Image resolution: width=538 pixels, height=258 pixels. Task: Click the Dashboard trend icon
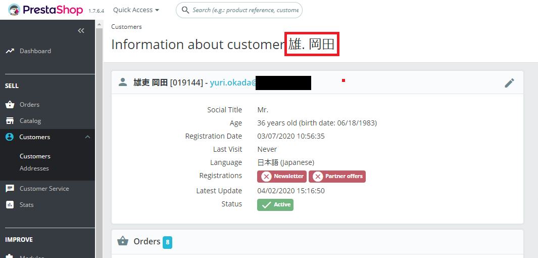(10, 51)
